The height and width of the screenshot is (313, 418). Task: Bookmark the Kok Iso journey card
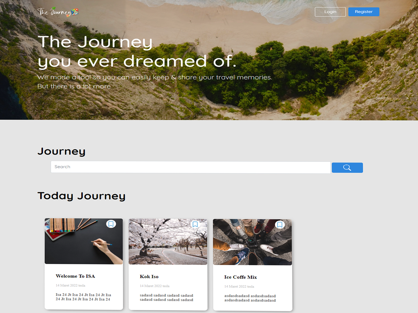[x=195, y=224]
